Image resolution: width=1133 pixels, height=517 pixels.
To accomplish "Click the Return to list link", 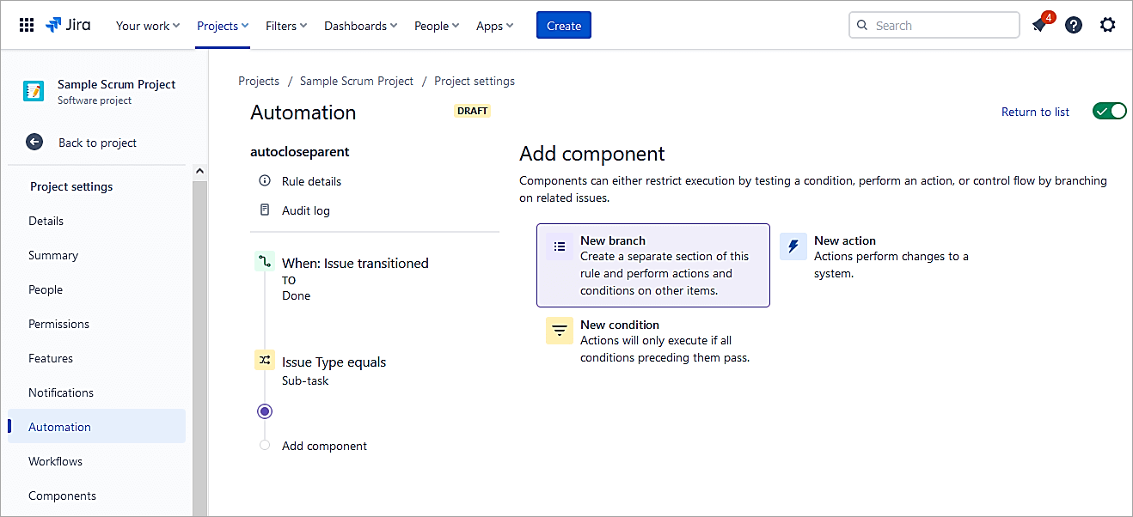I will tap(1035, 112).
